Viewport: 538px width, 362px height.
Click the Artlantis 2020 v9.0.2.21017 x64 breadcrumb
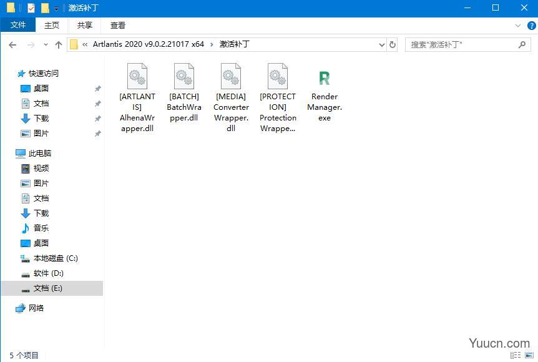point(148,44)
